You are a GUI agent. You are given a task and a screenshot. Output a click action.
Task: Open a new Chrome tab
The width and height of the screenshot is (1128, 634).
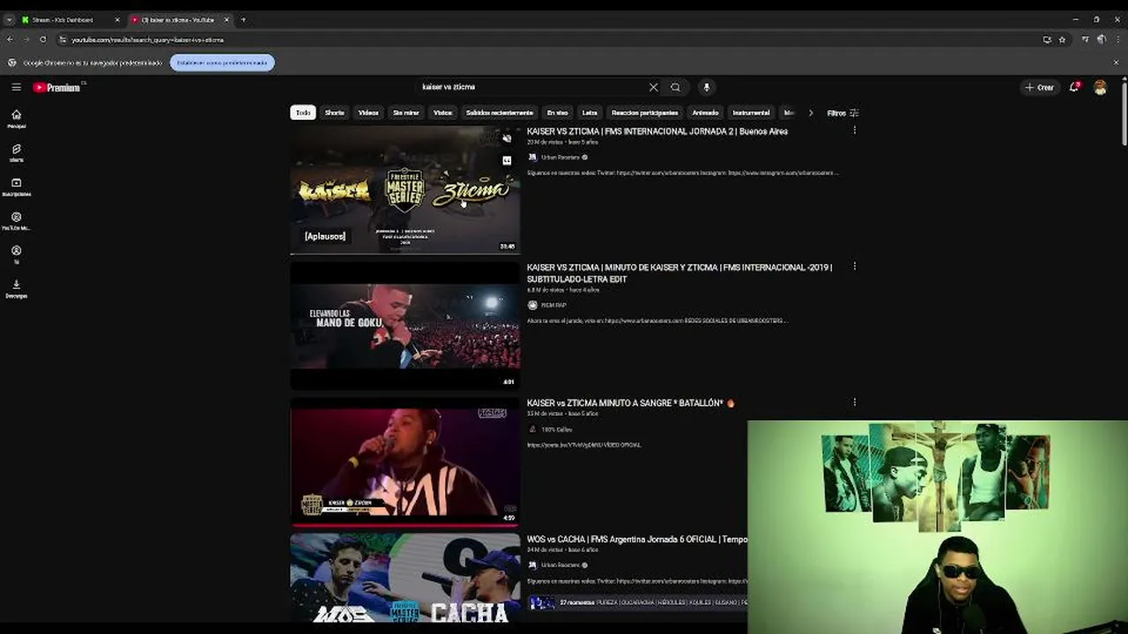tap(243, 19)
